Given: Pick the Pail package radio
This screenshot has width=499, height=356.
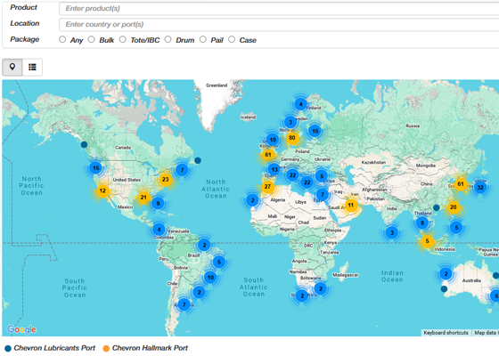Looking at the screenshot, I should 203,39.
